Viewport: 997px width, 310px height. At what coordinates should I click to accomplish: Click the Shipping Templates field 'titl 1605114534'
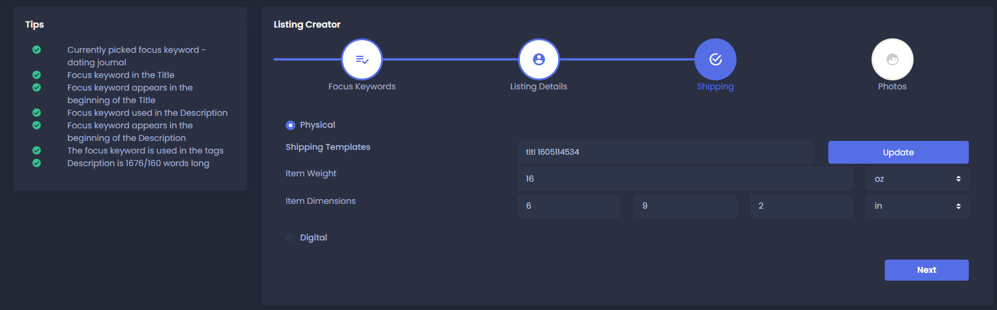click(x=666, y=152)
